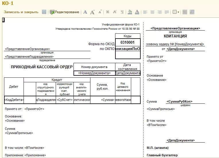Click the merge cells icon

(x=185, y=12)
